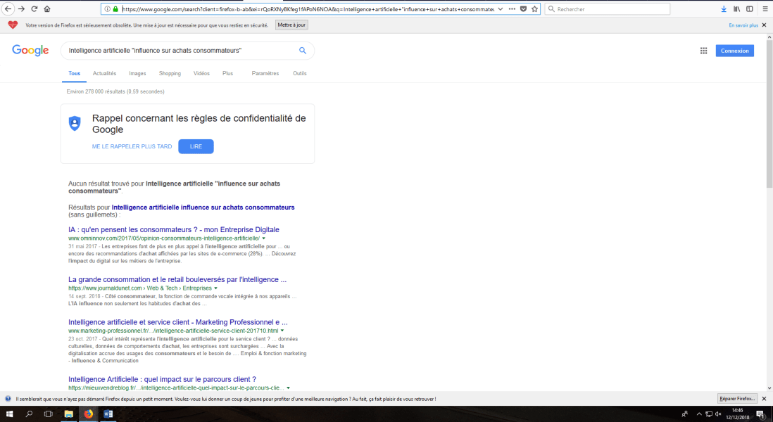The image size is (773, 422).
Task: Switch to the Images search tab
Action: coord(137,73)
